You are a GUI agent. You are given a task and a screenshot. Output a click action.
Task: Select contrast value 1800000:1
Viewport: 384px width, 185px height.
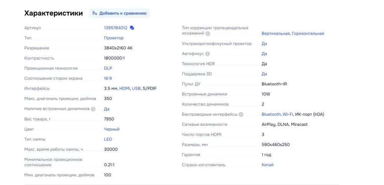114,58
